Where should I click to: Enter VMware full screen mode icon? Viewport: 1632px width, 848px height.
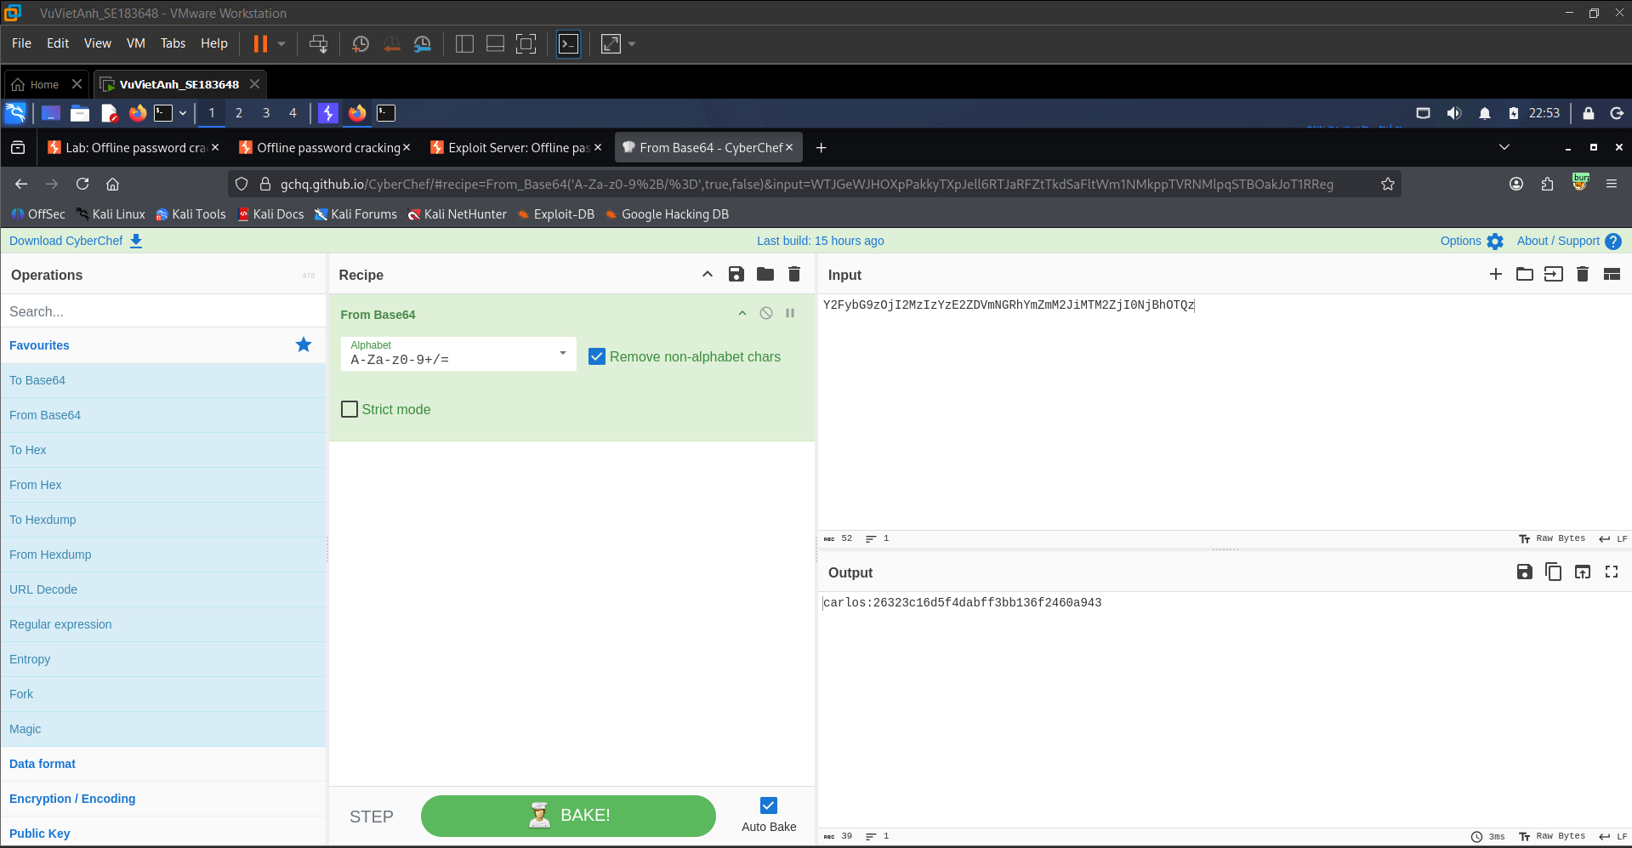pyautogui.click(x=526, y=43)
